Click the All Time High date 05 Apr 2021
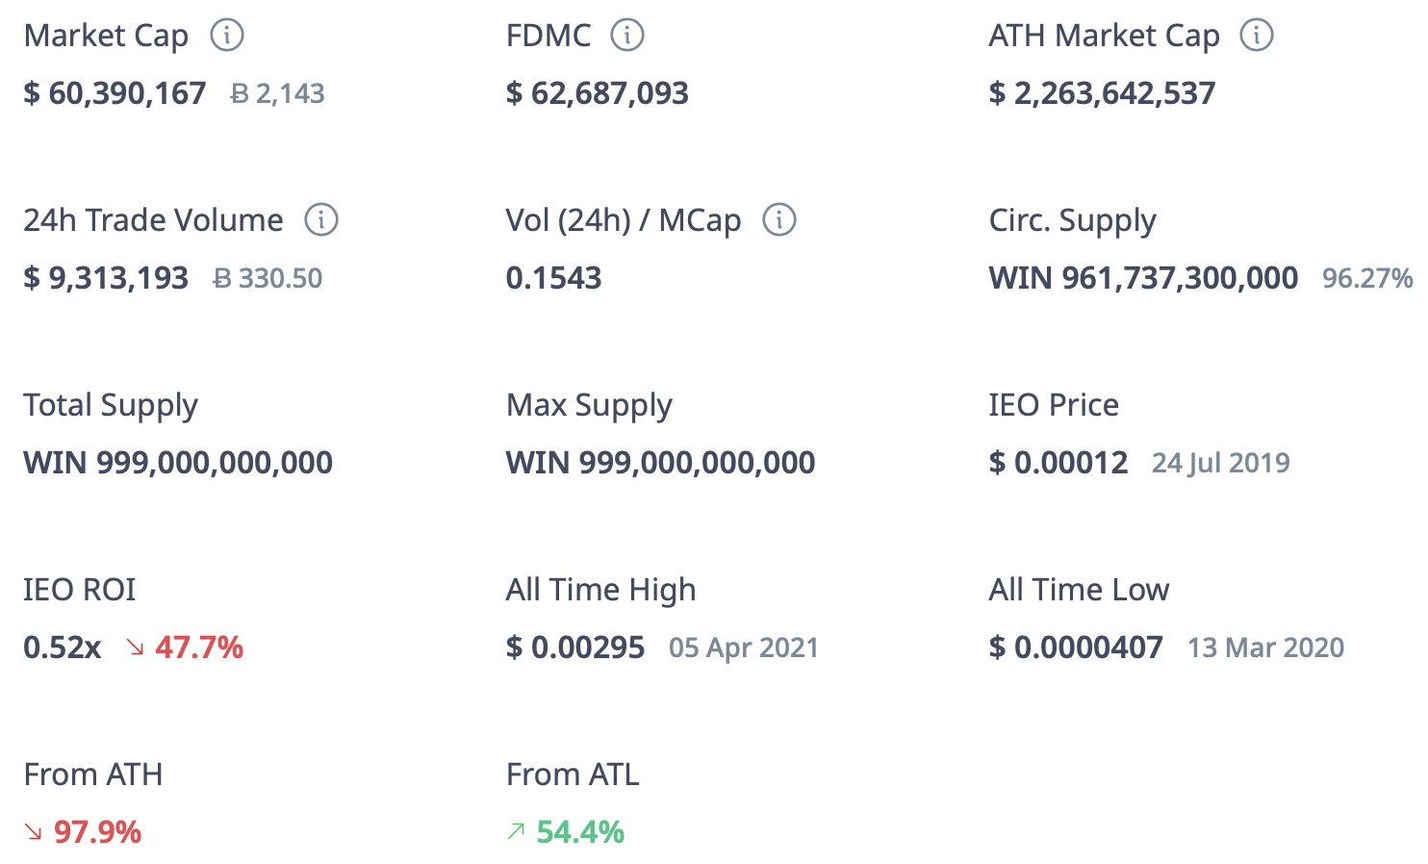This screenshot has height=864, width=1428. [743, 648]
